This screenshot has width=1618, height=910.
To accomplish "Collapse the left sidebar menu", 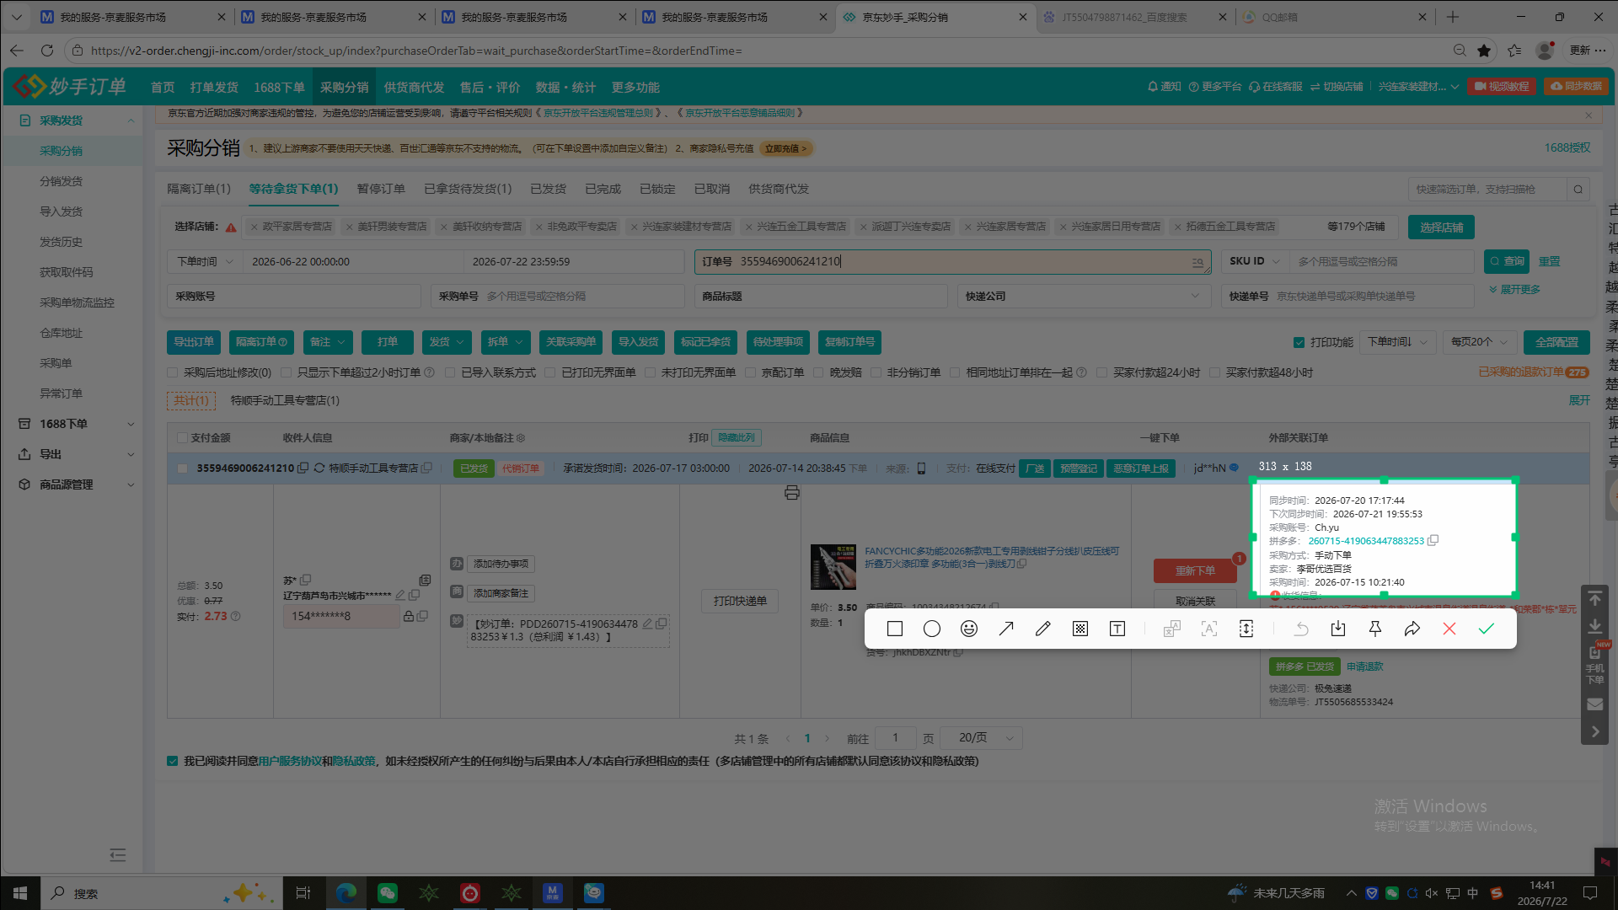I will [118, 855].
